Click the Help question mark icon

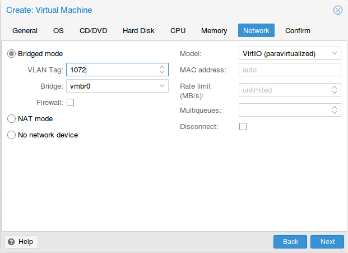11,242
